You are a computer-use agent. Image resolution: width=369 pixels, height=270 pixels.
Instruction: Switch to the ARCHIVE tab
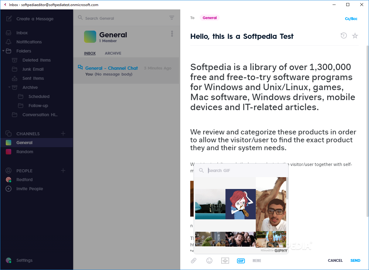point(113,53)
